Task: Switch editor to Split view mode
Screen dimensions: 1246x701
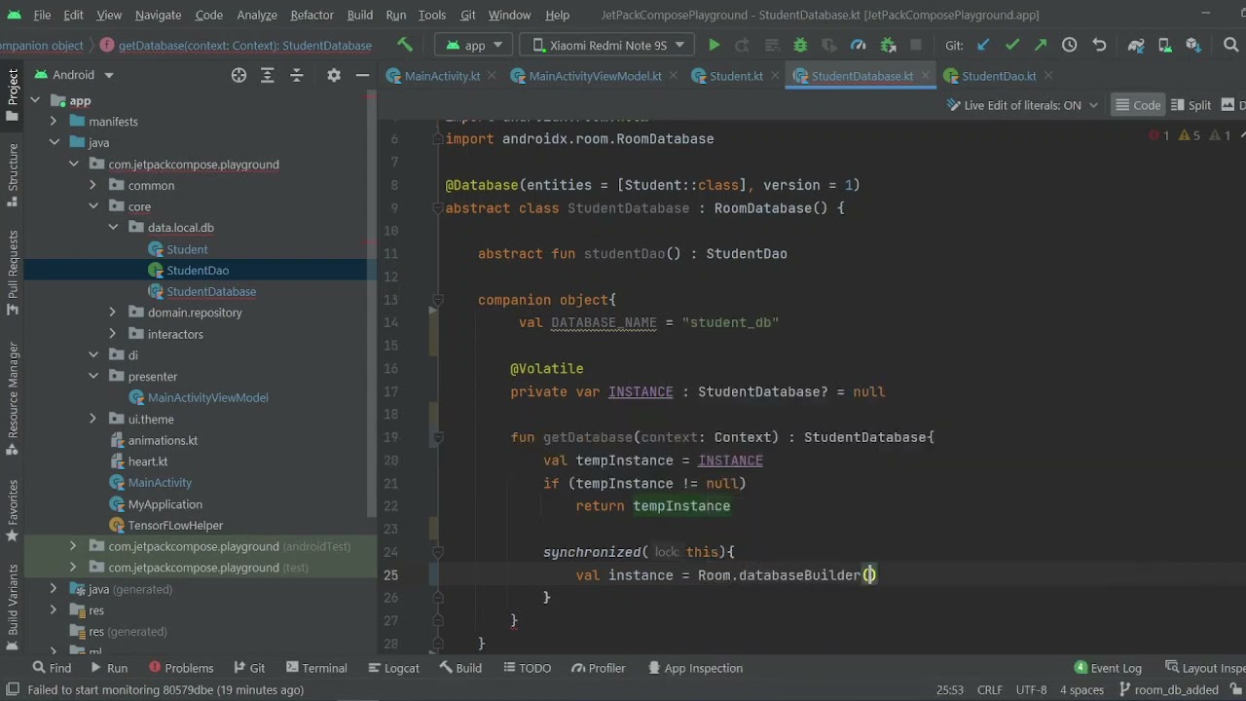Action: coord(1191,105)
